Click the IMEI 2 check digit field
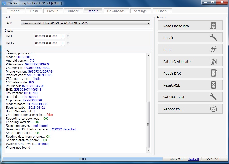The image size is (229, 164). pyautogui.click(x=63, y=43)
